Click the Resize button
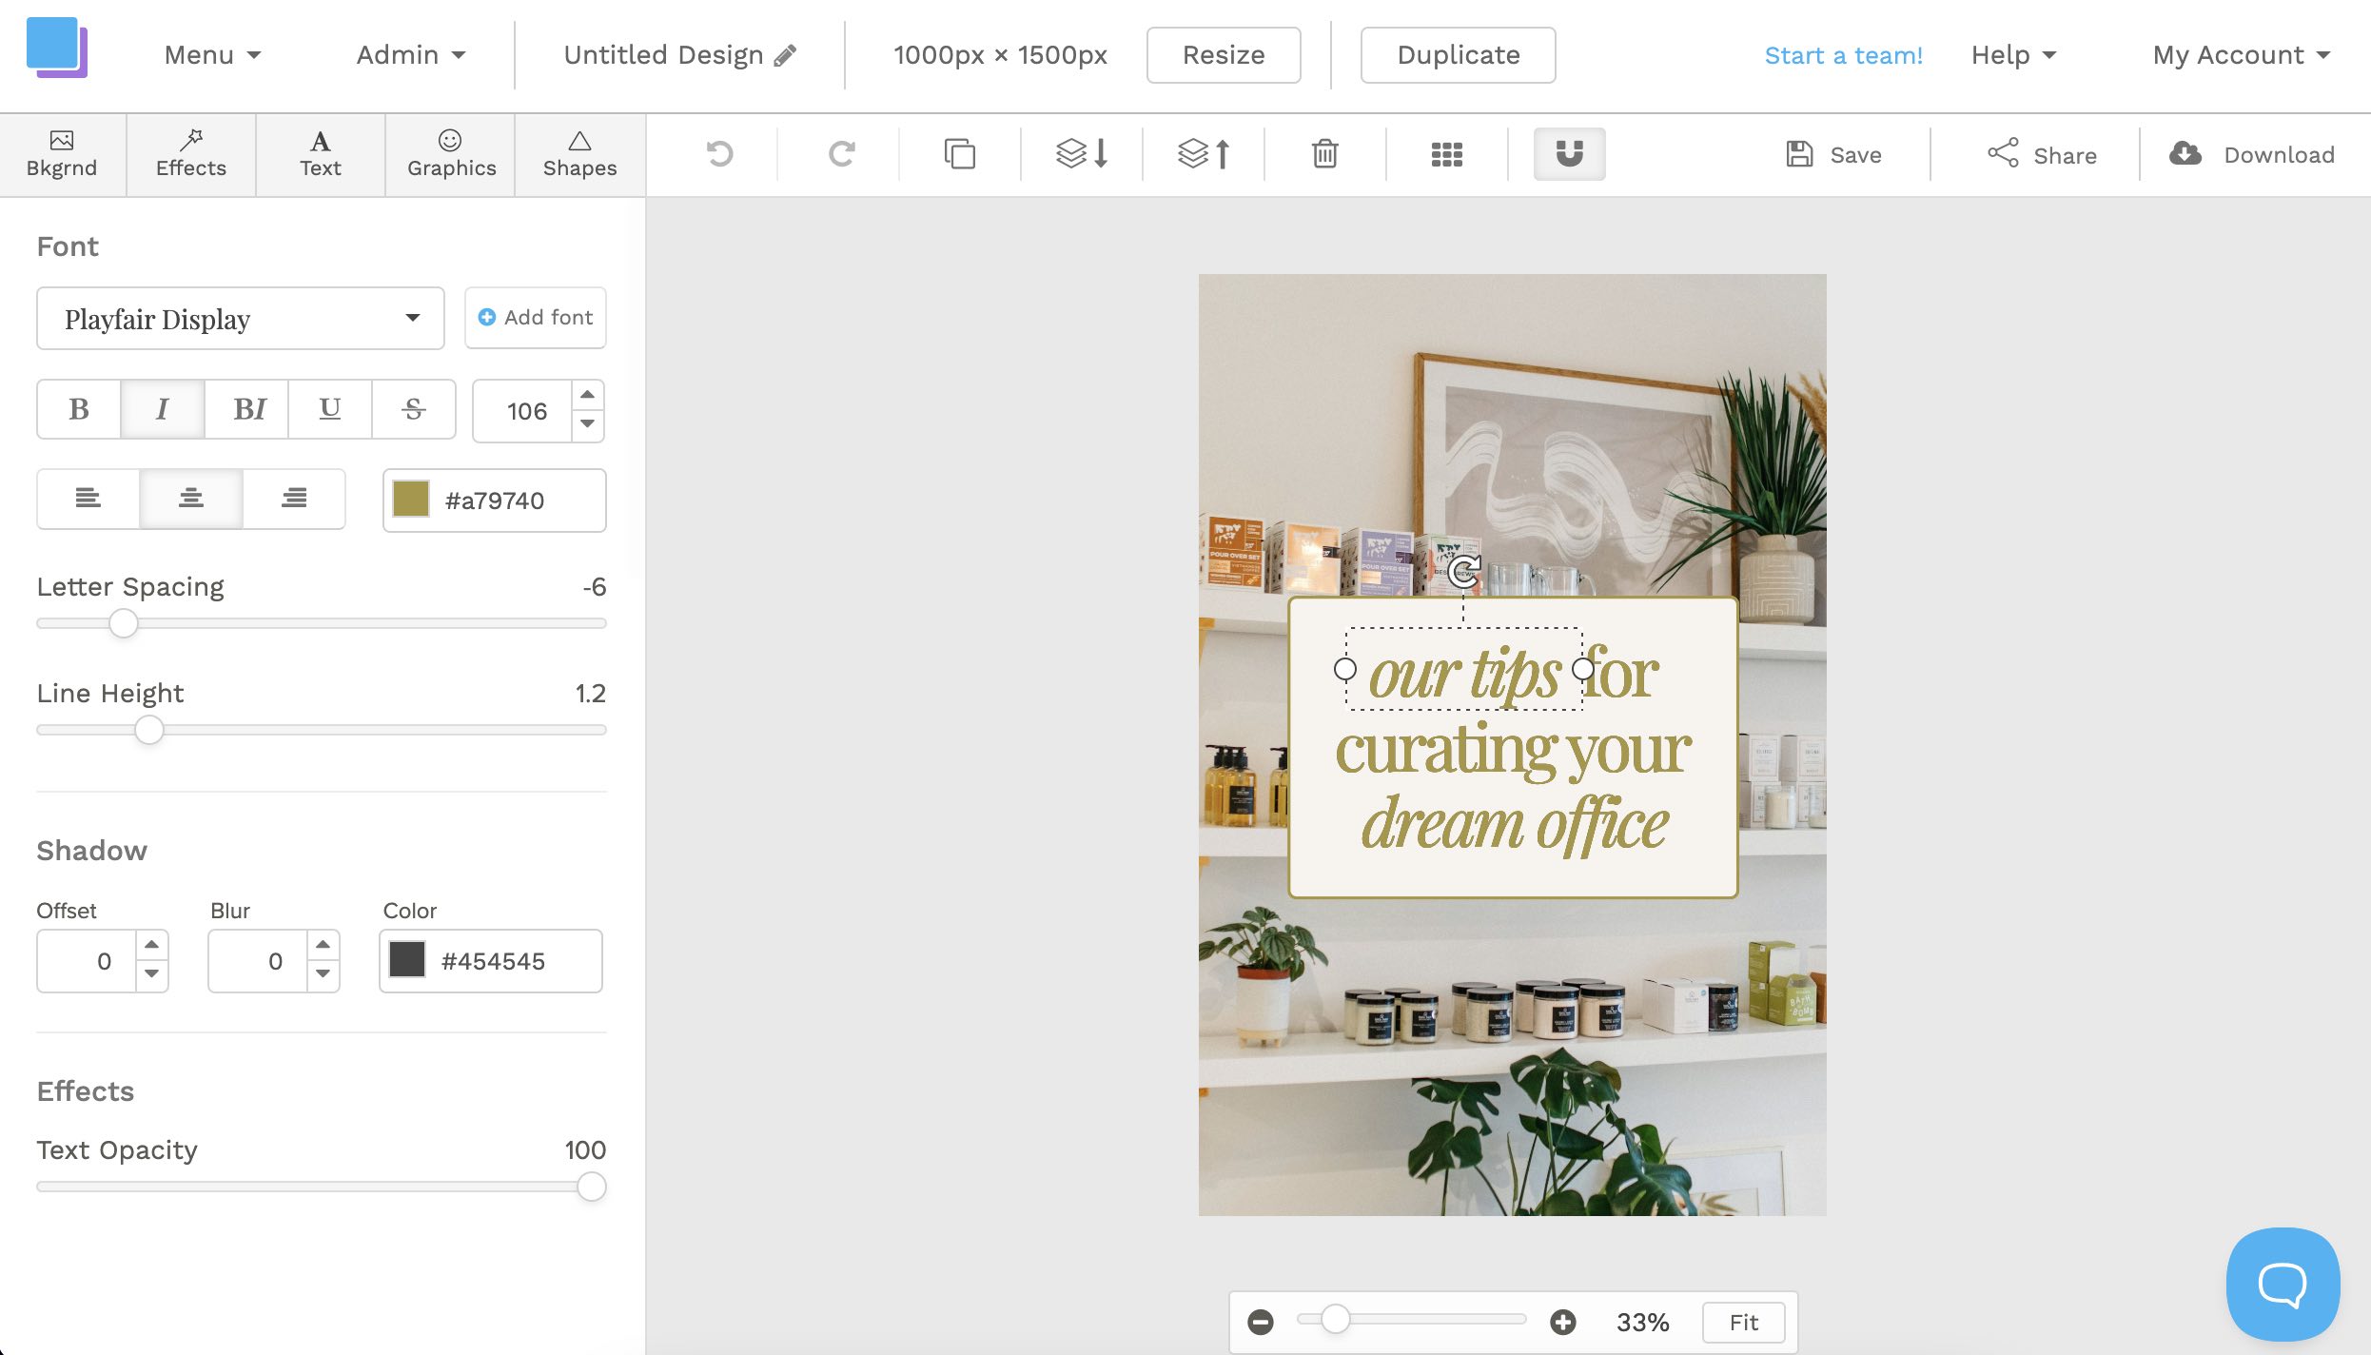2371x1355 pixels. coord(1223,54)
